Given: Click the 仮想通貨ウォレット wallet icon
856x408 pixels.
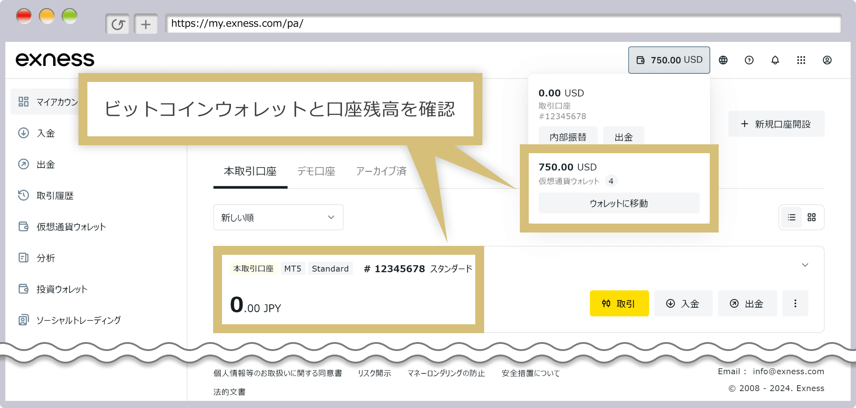Looking at the screenshot, I should point(24,226).
